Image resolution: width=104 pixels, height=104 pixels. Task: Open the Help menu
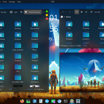coord(19,2)
